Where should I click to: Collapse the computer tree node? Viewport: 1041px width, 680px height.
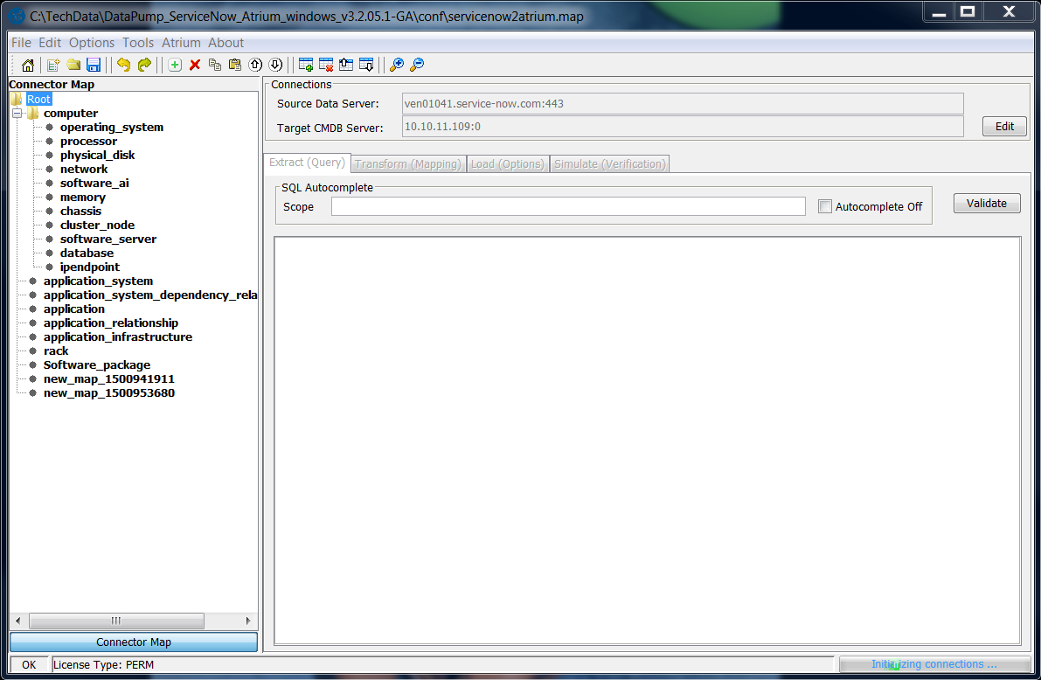(x=17, y=114)
